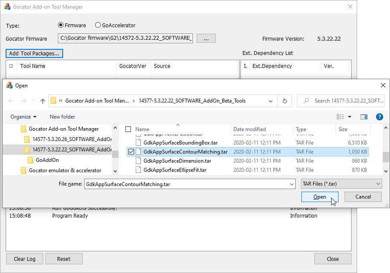Select the GdkAppSurfaceDimension.tar file
This screenshot has width=390, height=273.
177,161
